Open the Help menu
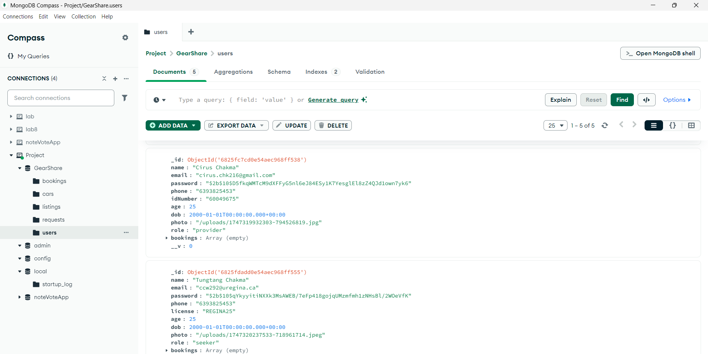Screen dimensions: 708x354 (x=107, y=17)
